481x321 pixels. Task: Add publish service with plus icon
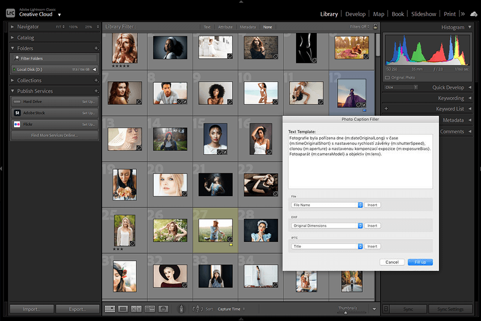click(x=96, y=91)
